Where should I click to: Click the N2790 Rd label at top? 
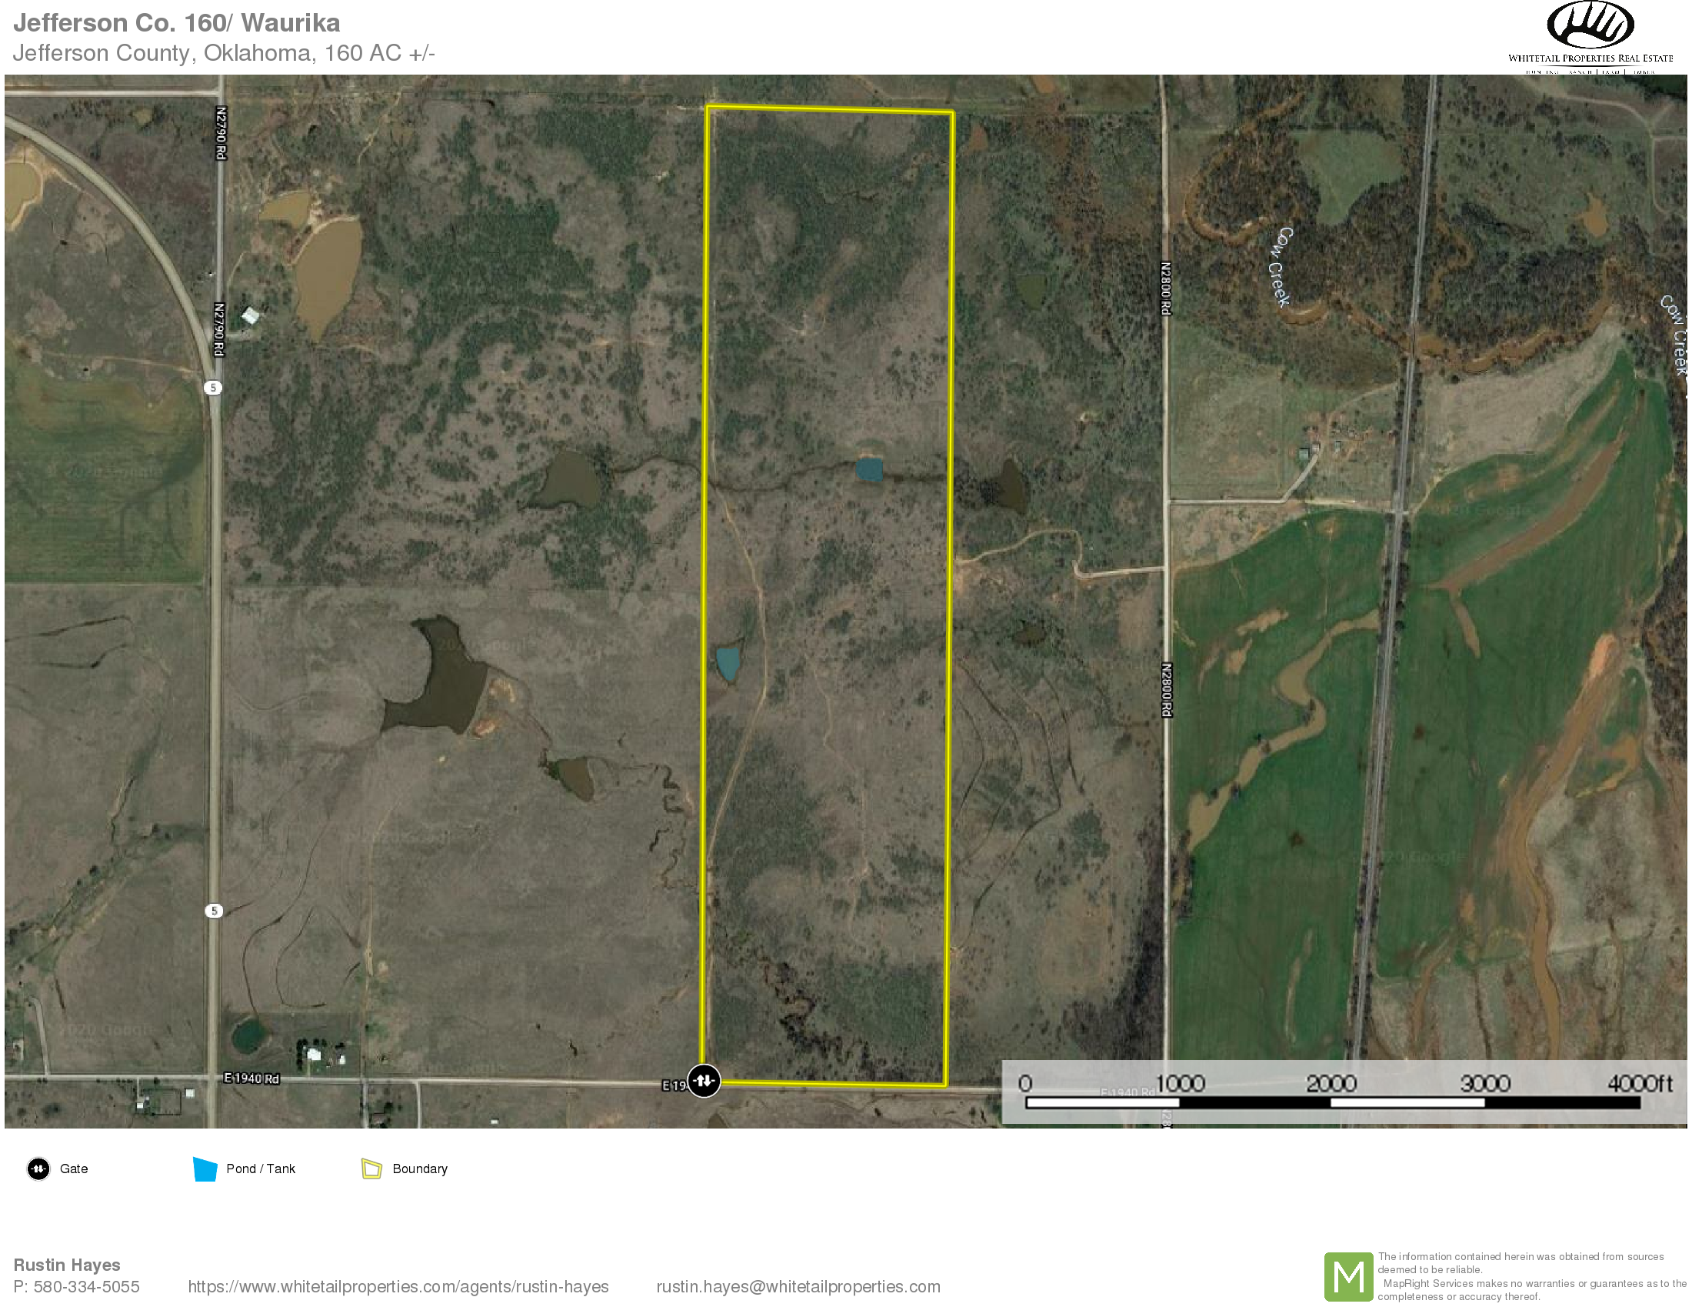(221, 133)
